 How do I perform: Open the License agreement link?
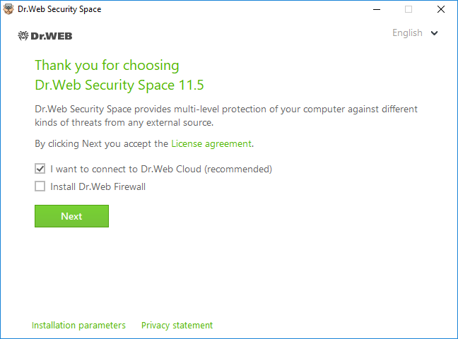pos(211,143)
